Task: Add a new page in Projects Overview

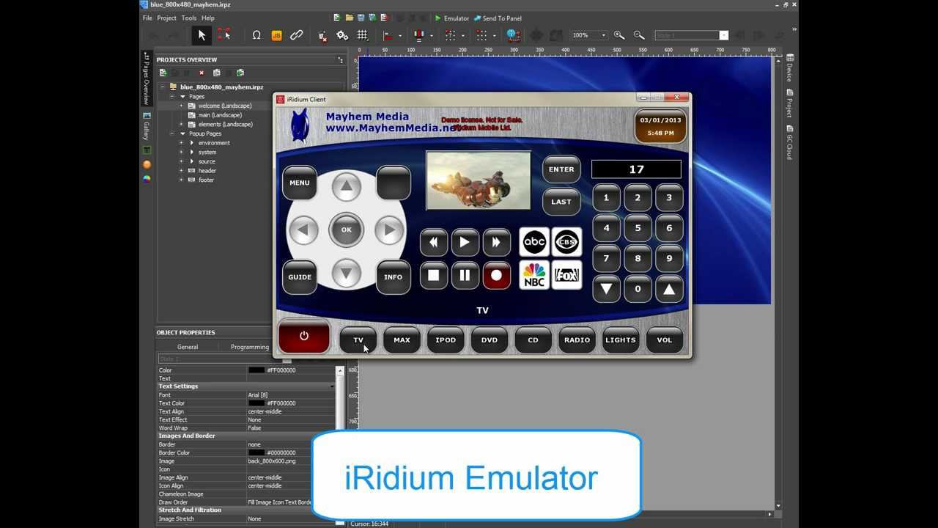Action: [x=163, y=73]
